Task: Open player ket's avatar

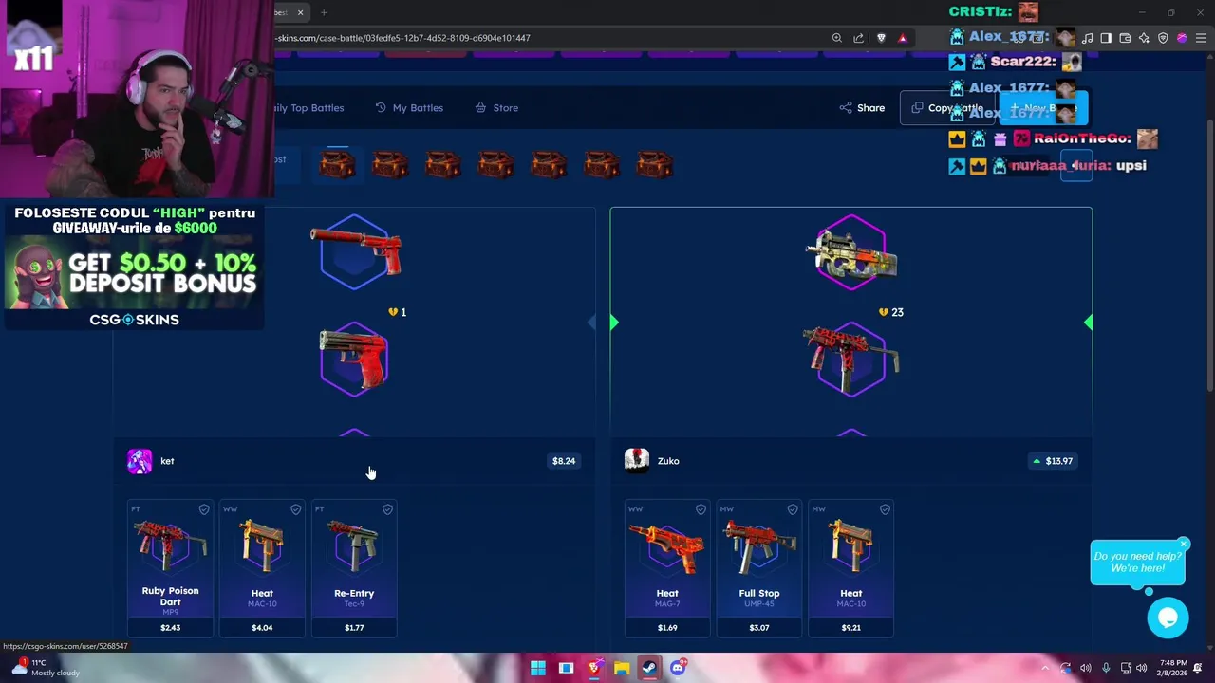Action: pyautogui.click(x=140, y=461)
